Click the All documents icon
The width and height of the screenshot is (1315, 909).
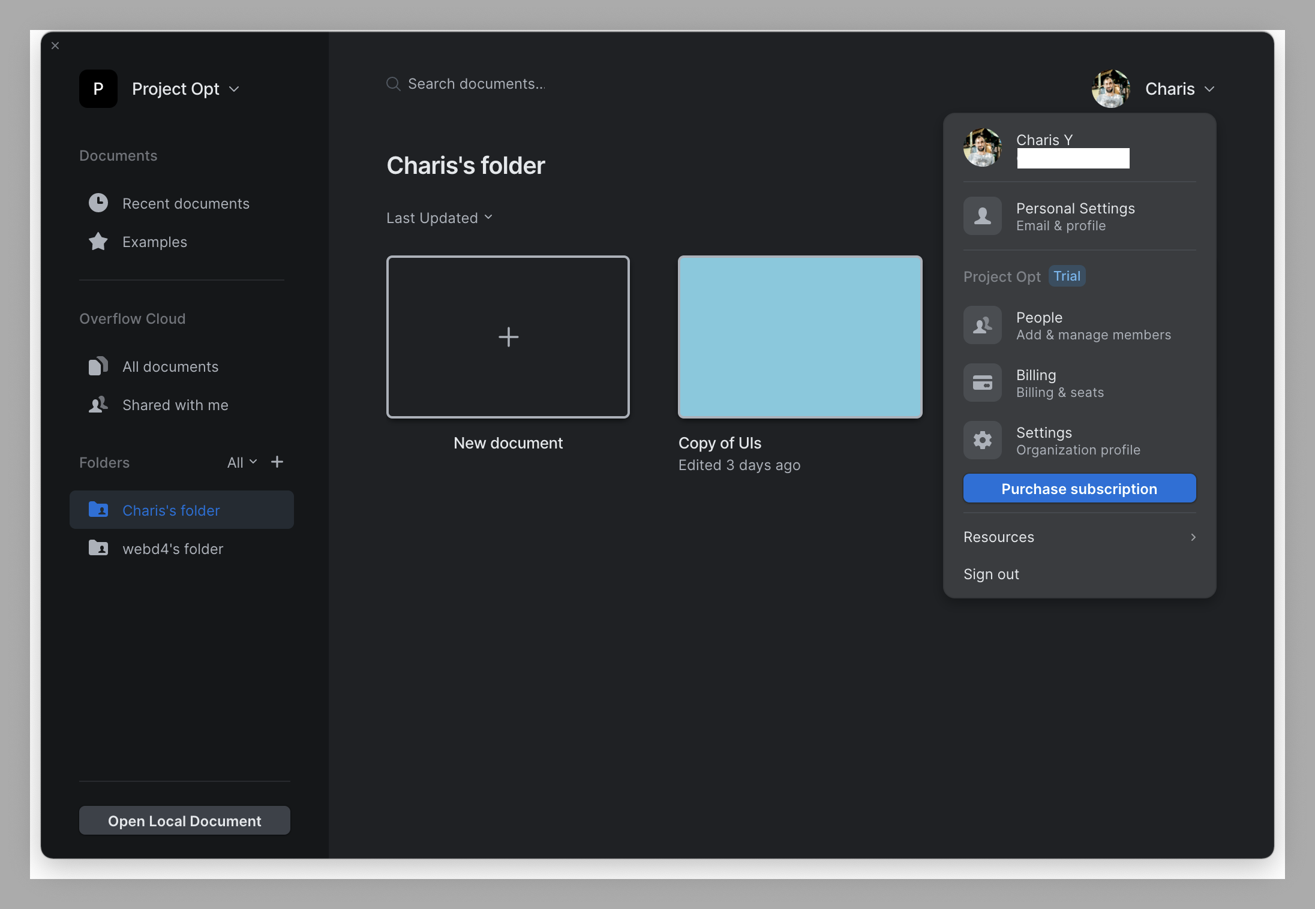[98, 366]
